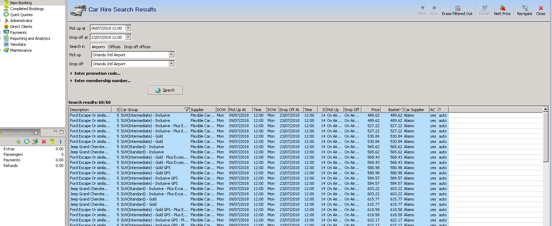This screenshot has height=226, width=552.
Task: Close the Booking contents tab
Action: [x=36, y=133]
